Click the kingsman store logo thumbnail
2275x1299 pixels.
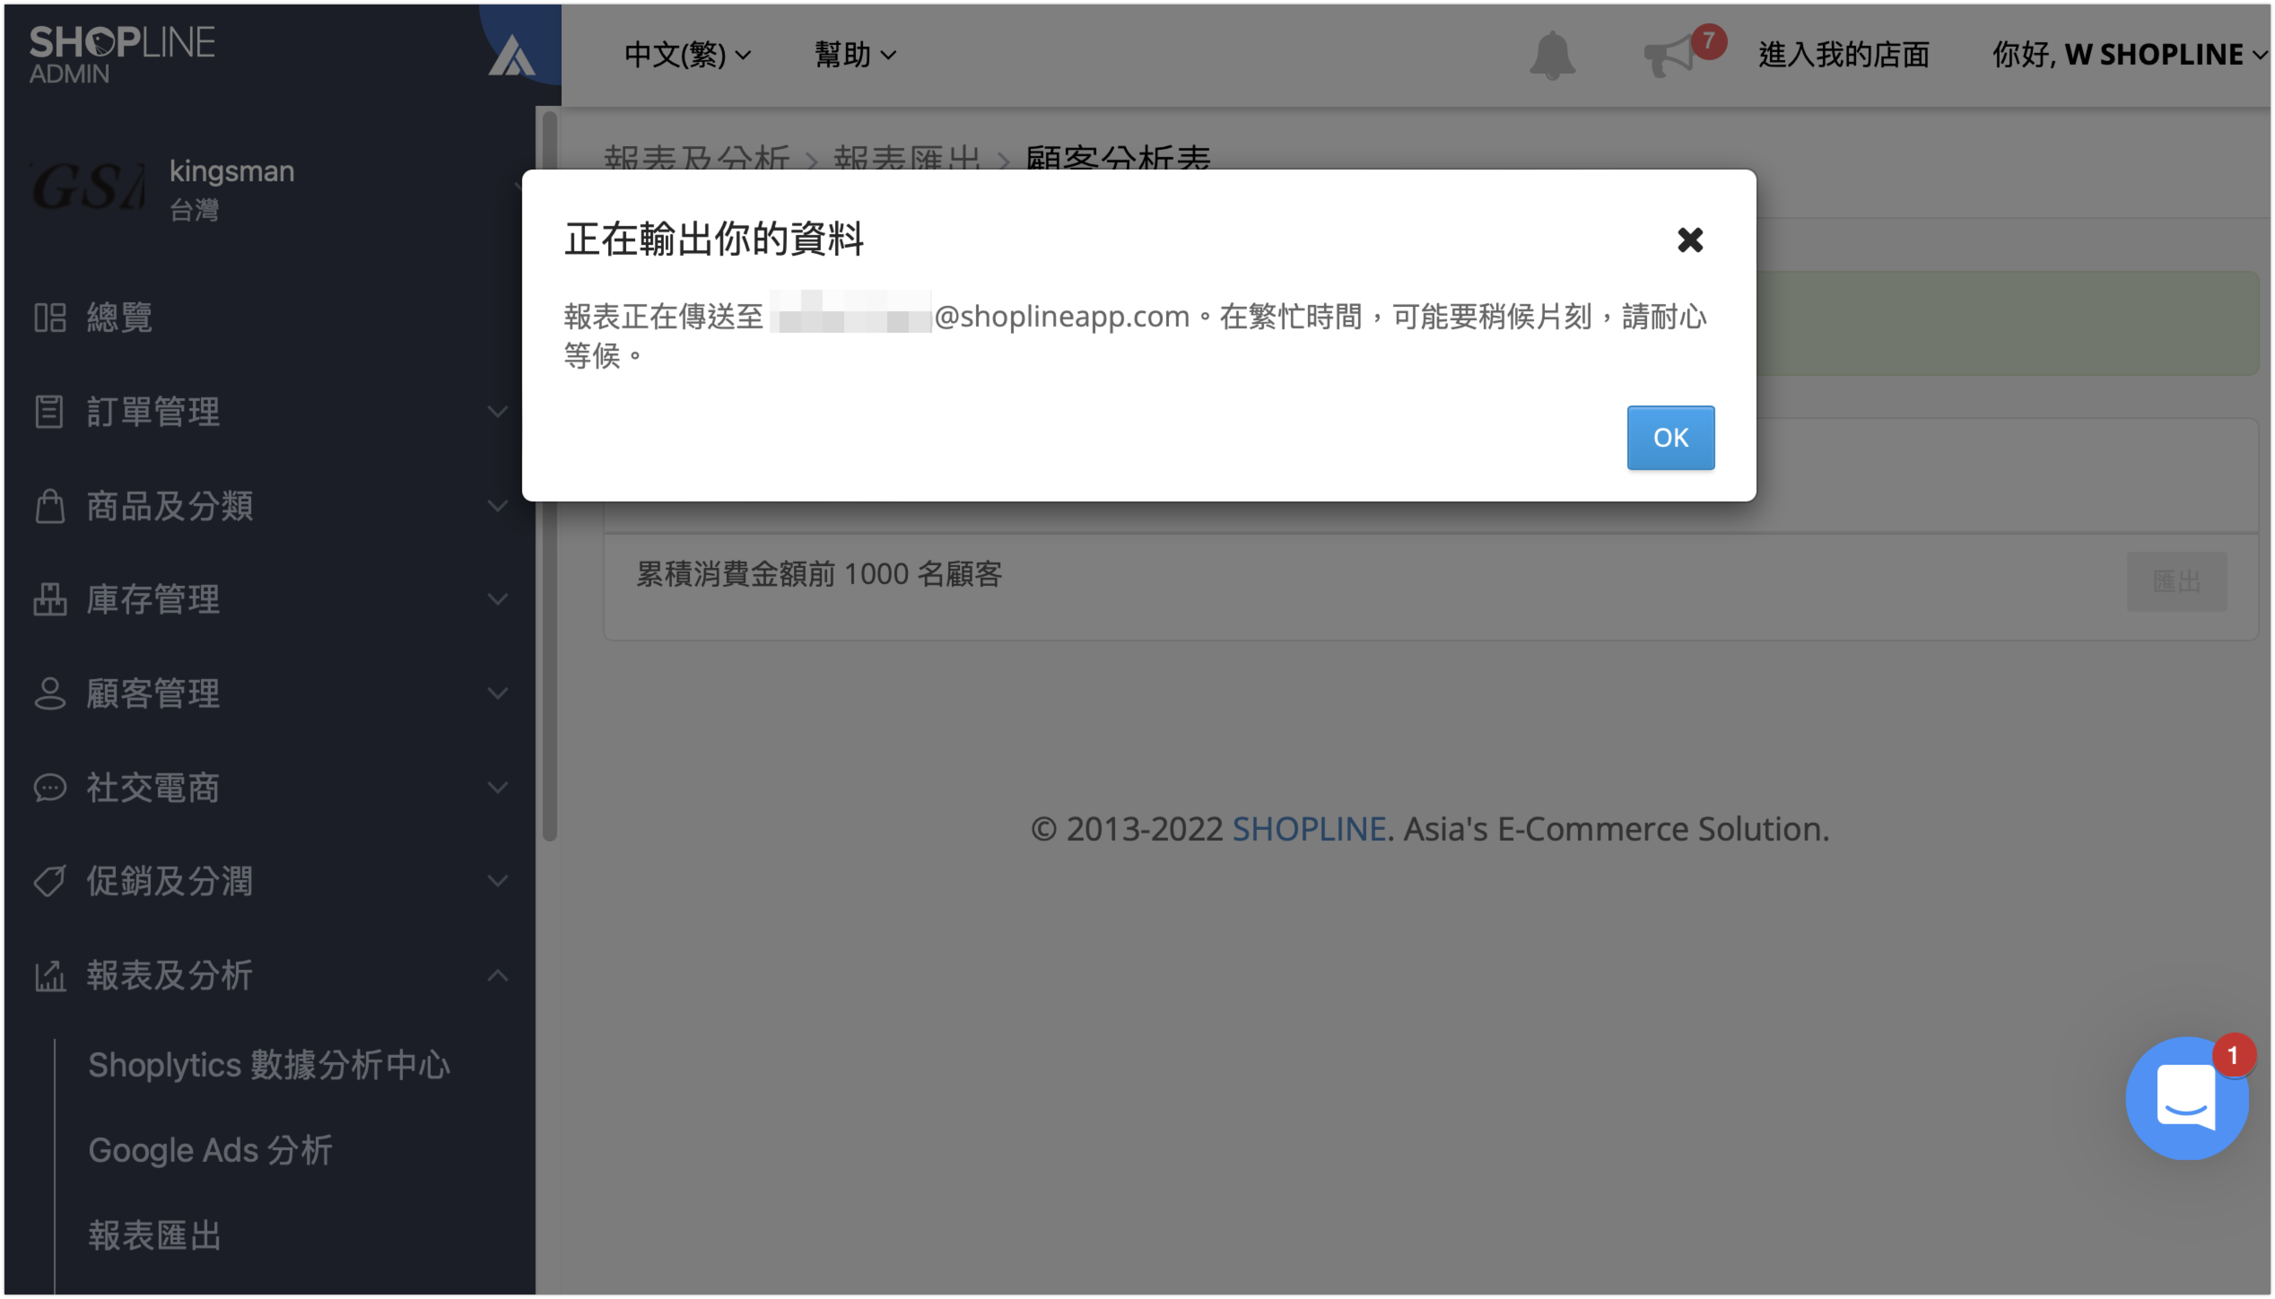(87, 187)
